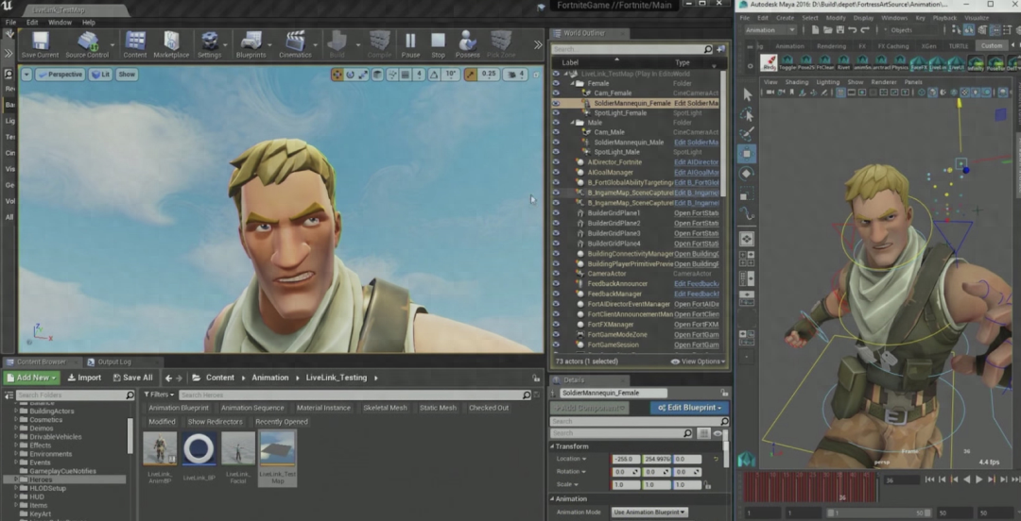The width and height of the screenshot is (1021, 521).
Task: Open the Content browser toolbar icon
Action: 135,45
